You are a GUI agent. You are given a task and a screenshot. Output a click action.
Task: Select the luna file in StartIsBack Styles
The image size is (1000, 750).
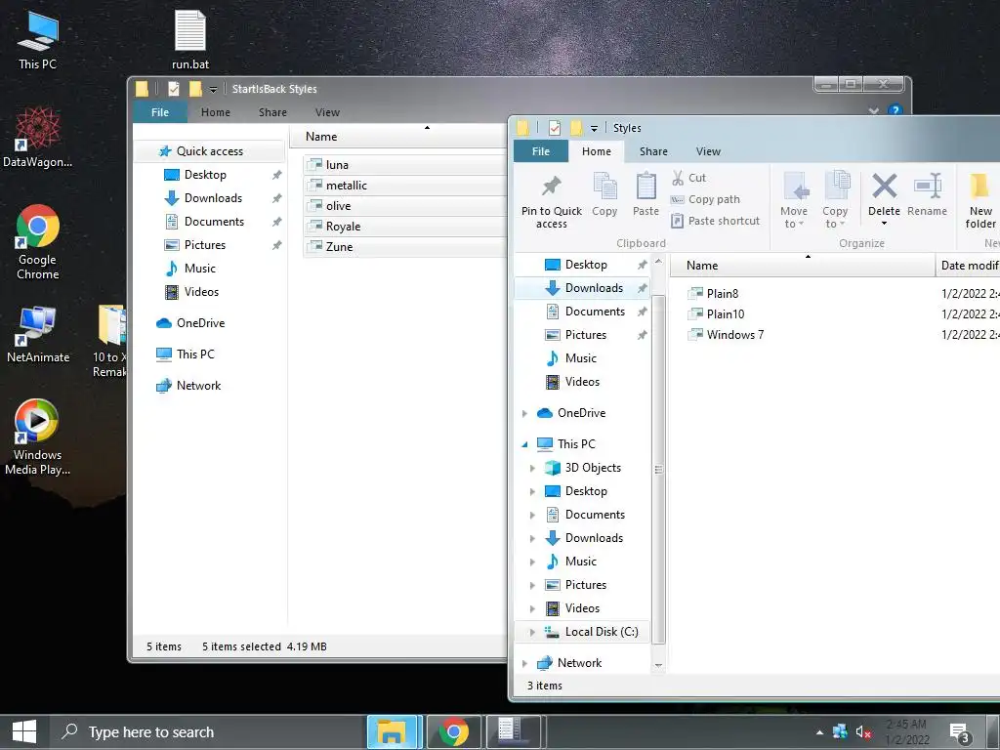click(x=404, y=164)
